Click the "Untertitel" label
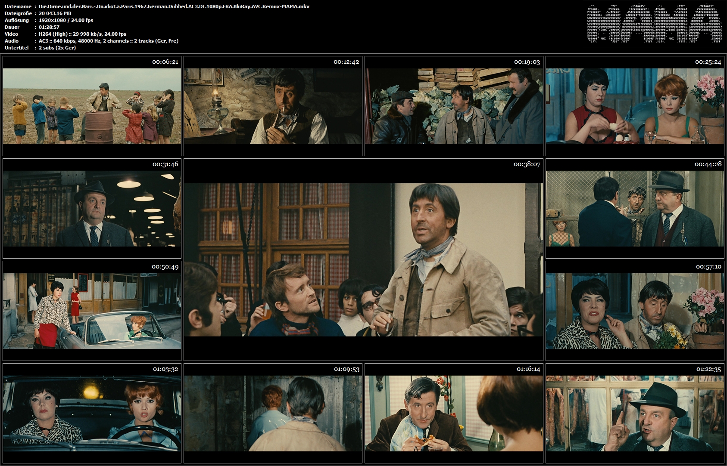This screenshot has height=466, width=727. 16,48
